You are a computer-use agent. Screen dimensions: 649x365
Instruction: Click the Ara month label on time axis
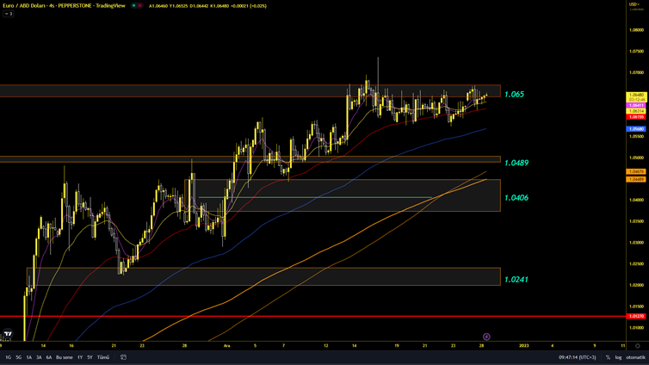click(226, 345)
